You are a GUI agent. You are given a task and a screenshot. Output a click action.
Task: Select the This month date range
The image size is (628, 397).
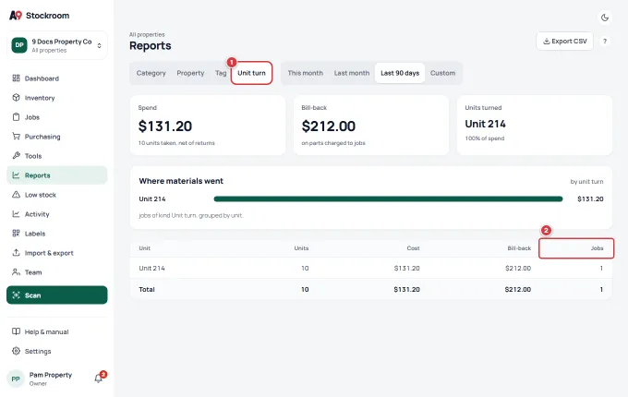(305, 73)
